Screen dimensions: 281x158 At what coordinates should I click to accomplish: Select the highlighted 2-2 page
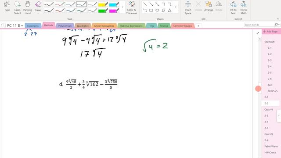270,104
